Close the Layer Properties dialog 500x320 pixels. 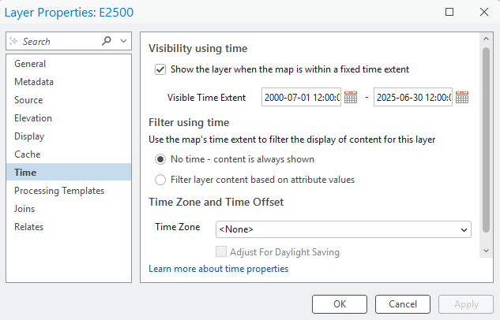pos(483,12)
